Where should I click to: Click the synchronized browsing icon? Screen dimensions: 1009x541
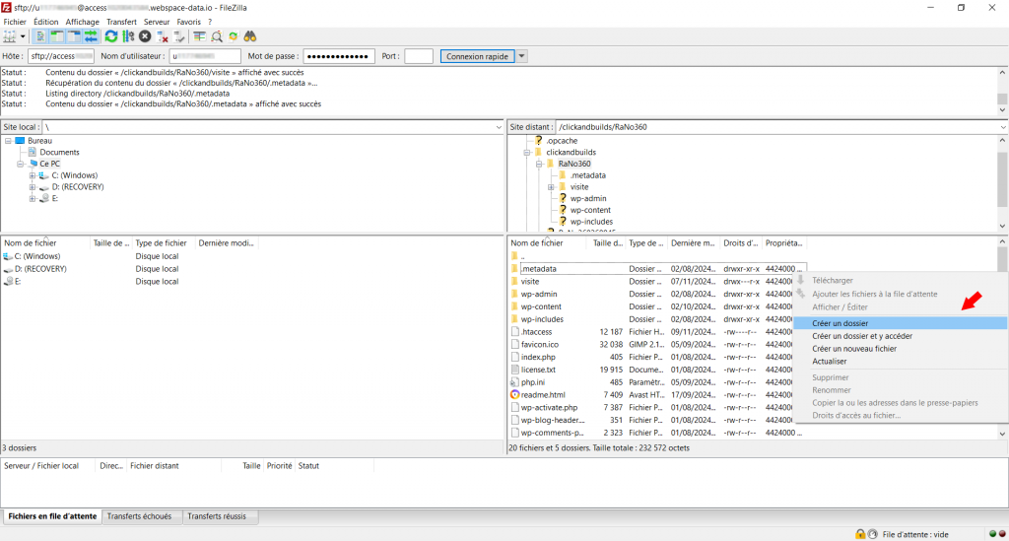pos(234,36)
